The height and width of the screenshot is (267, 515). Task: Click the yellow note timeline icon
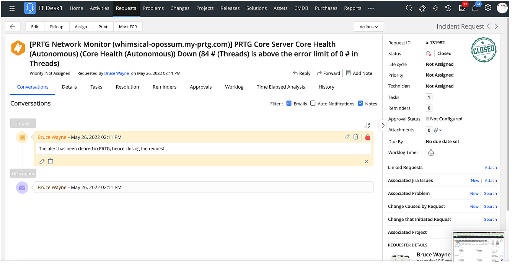tap(22, 137)
